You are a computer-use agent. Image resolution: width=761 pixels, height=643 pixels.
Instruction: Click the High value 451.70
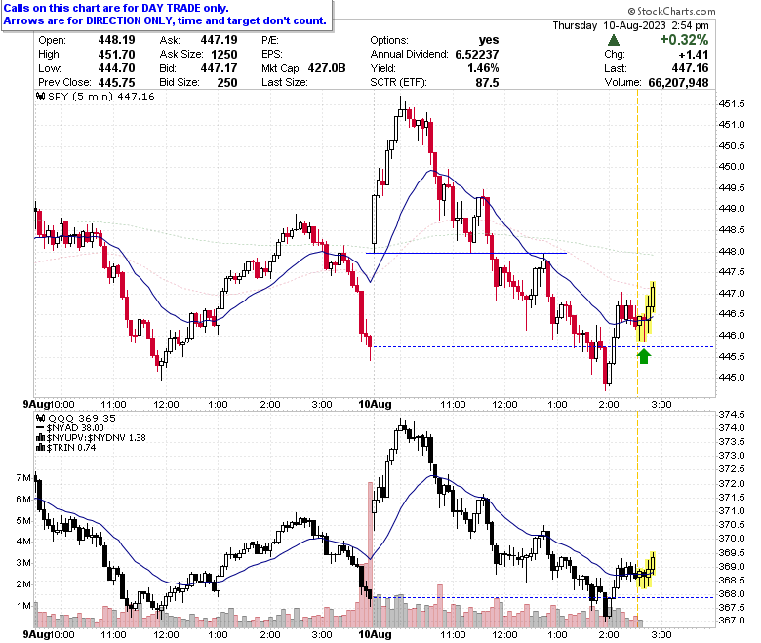click(116, 54)
